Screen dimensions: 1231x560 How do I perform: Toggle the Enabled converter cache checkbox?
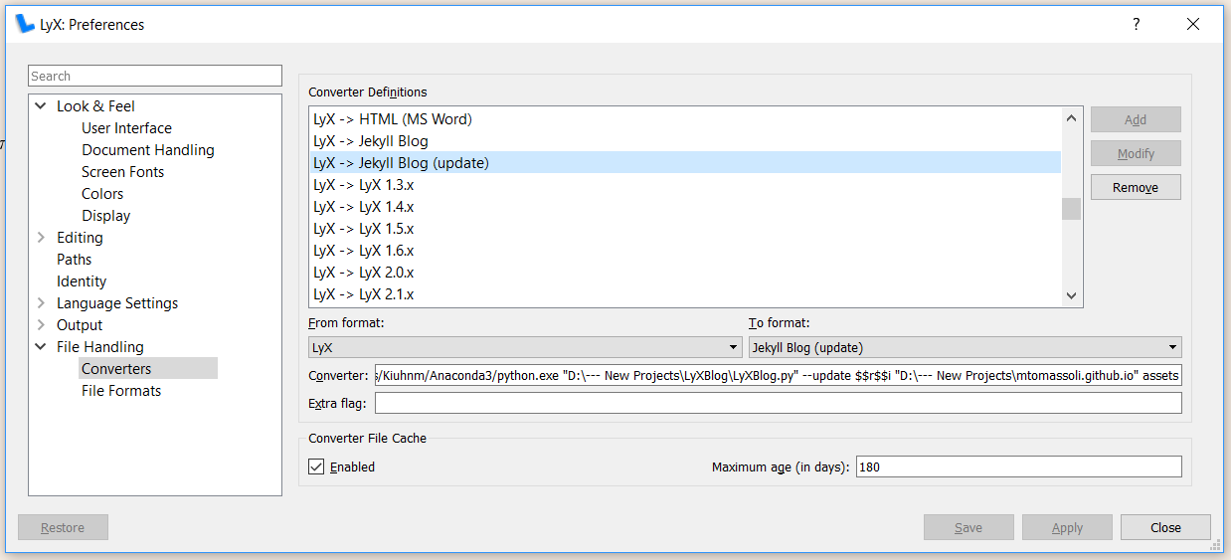[316, 467]
